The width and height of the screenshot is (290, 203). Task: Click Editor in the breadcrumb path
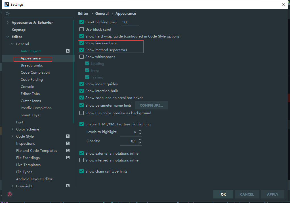coord(83,14)
